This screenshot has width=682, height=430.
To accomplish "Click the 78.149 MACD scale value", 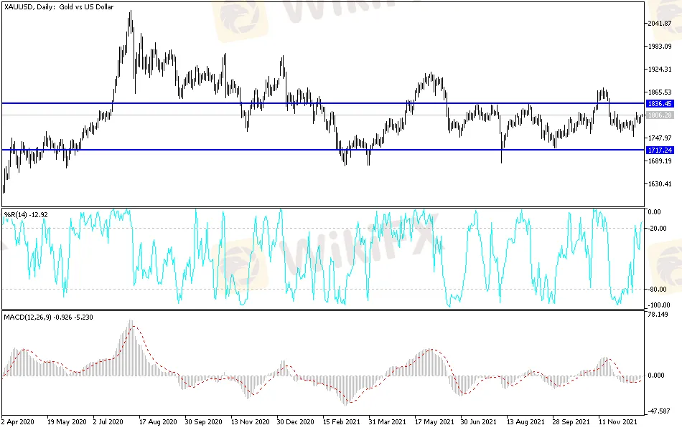I will (658, 315).
